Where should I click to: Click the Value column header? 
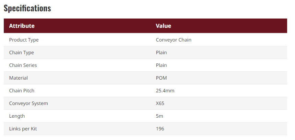(163, 26)
